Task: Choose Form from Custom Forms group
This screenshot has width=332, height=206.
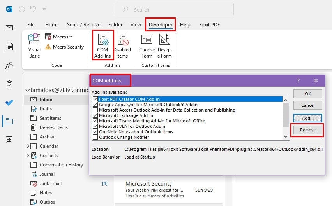Action: (147, 45)
